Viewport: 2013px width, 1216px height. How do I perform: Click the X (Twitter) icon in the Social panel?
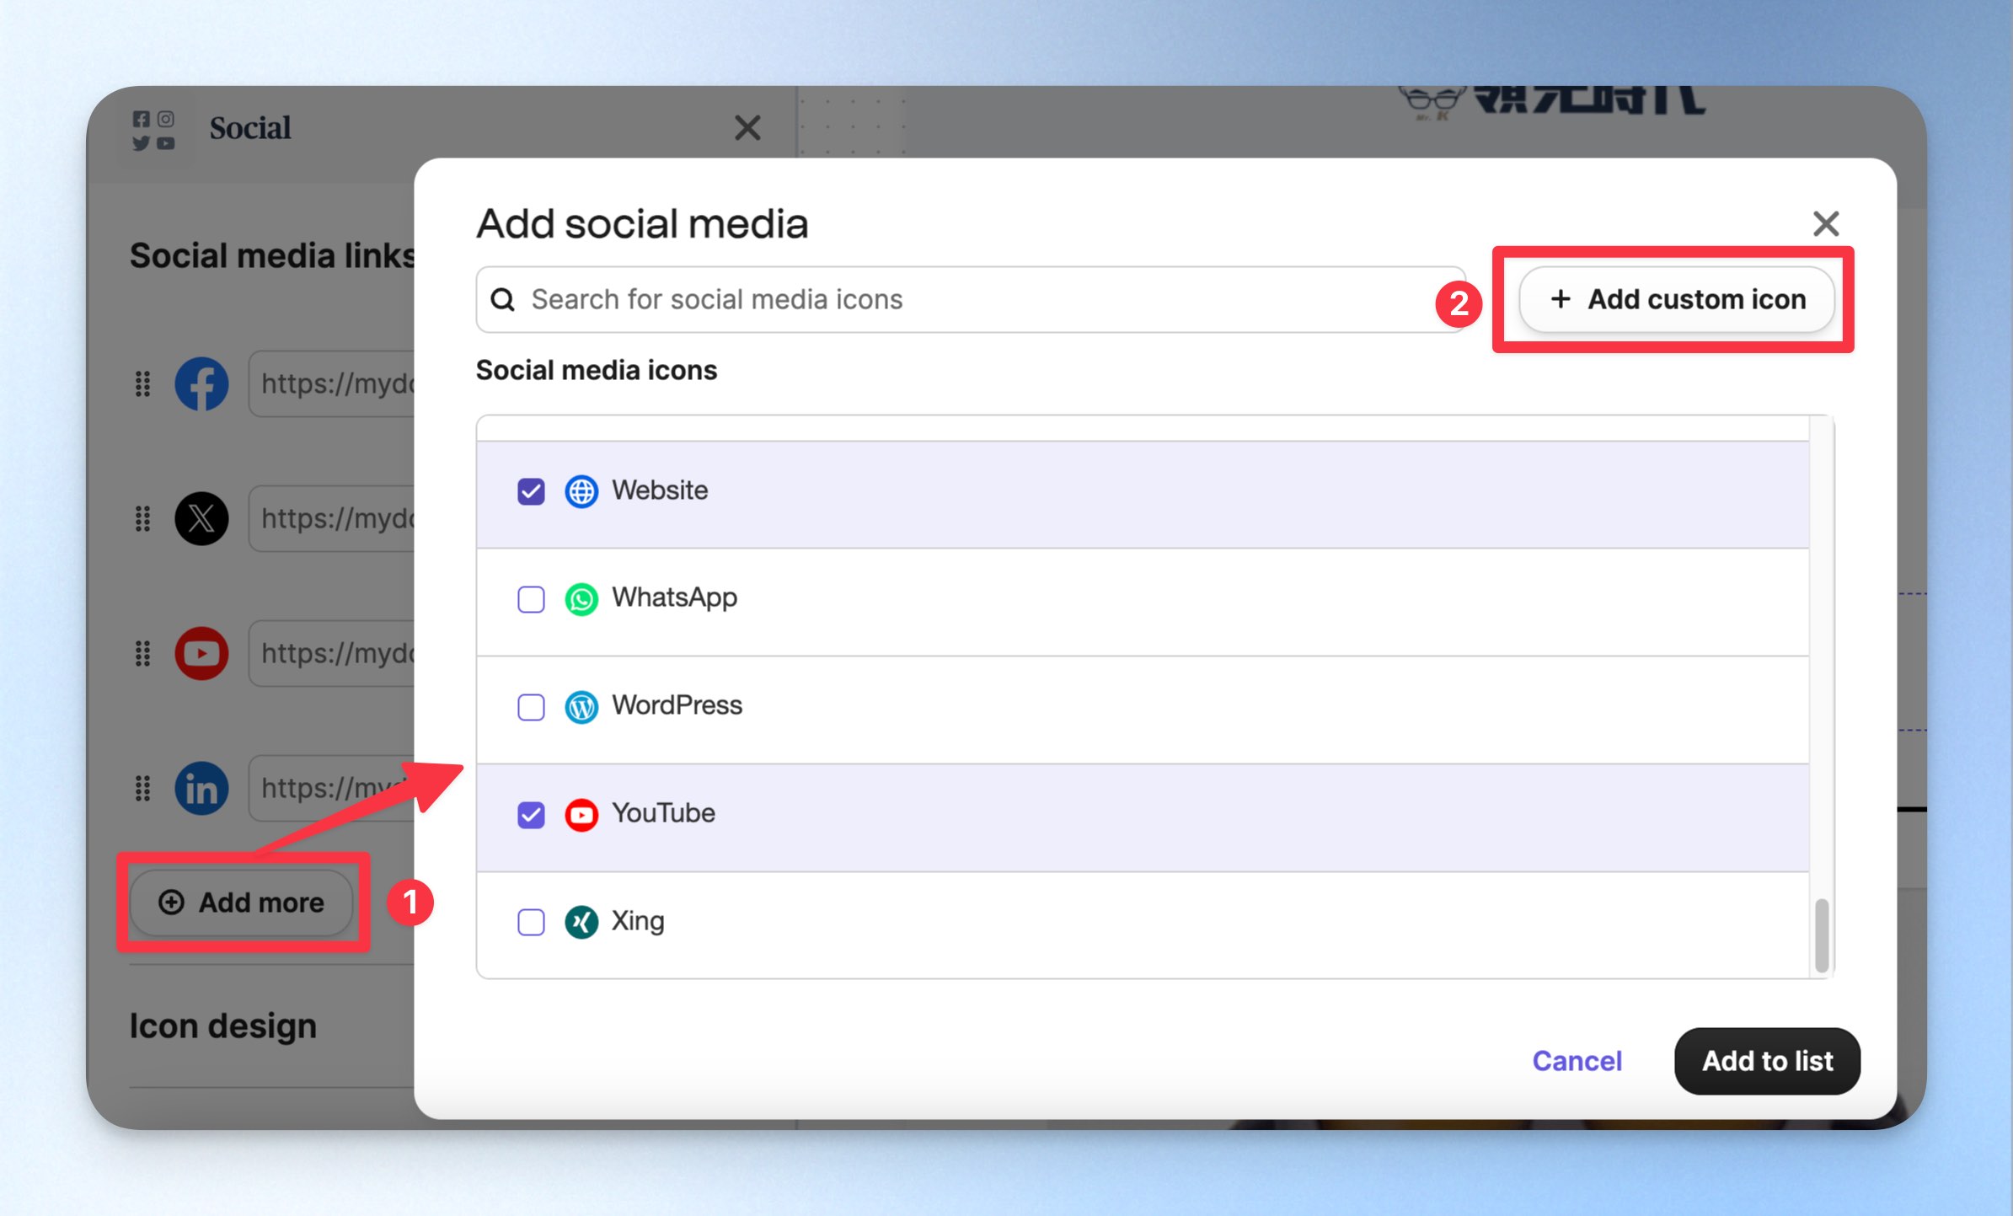pos(201,518)
